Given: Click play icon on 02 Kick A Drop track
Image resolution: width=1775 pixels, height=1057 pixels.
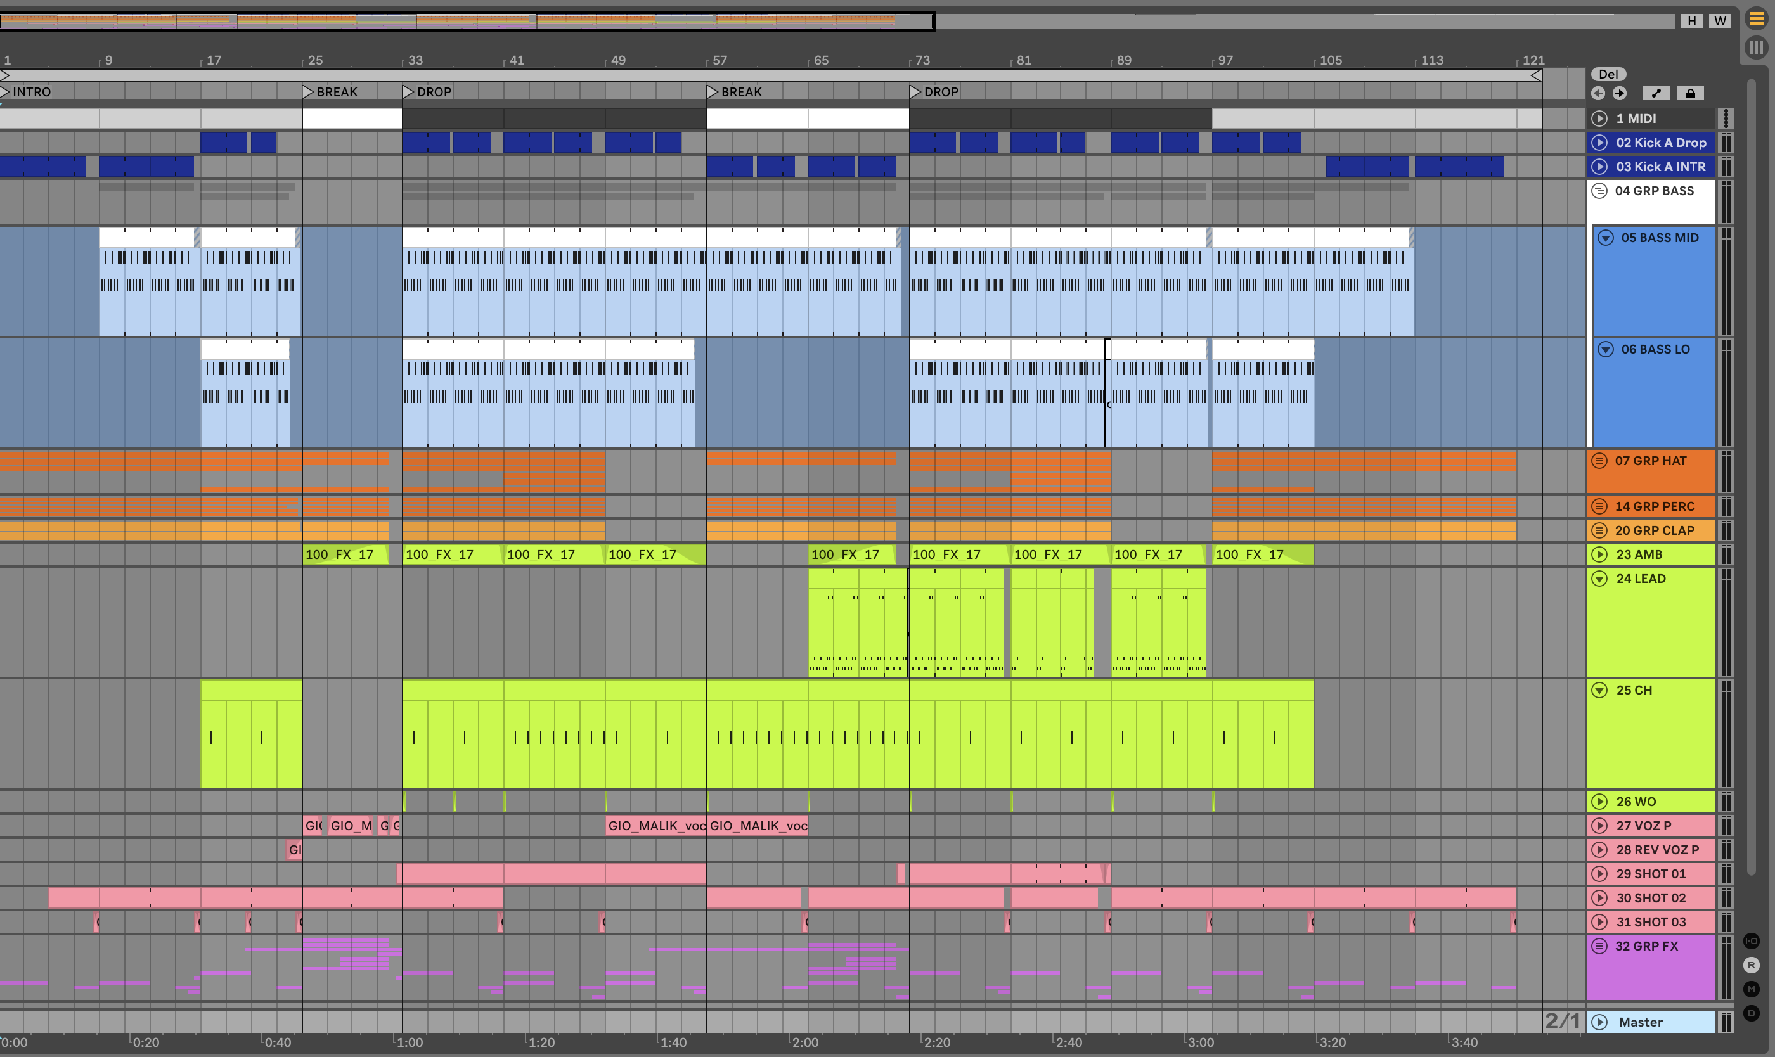Looking at the screenshot, I should (1599, 143).
